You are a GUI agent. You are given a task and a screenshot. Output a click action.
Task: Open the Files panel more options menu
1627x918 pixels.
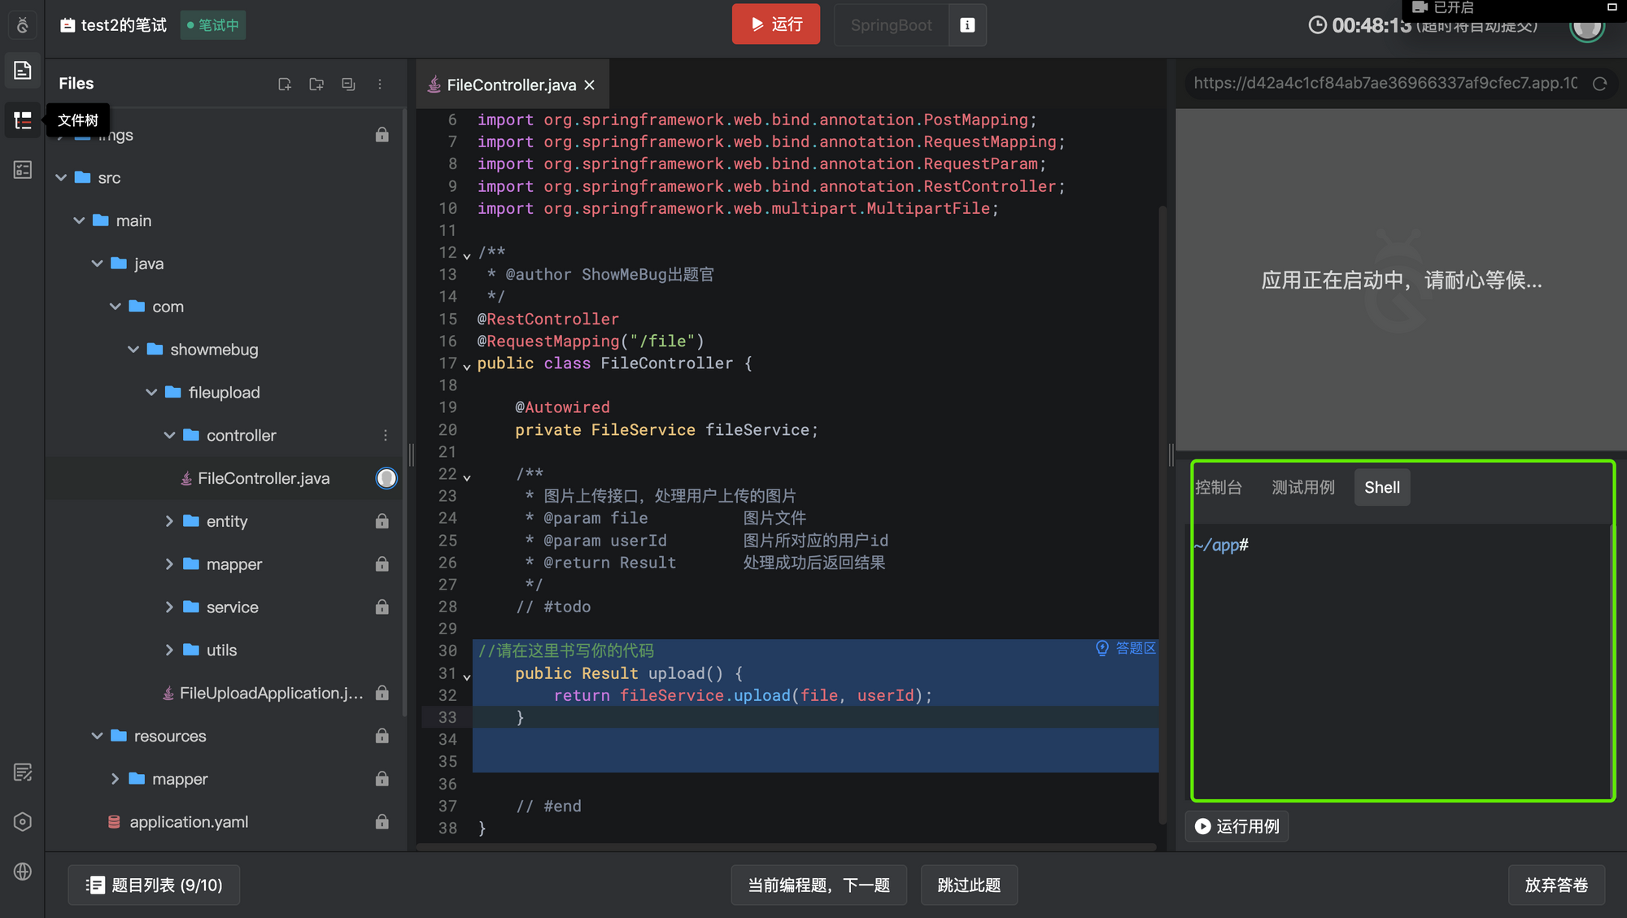click(x=380, y=84)
